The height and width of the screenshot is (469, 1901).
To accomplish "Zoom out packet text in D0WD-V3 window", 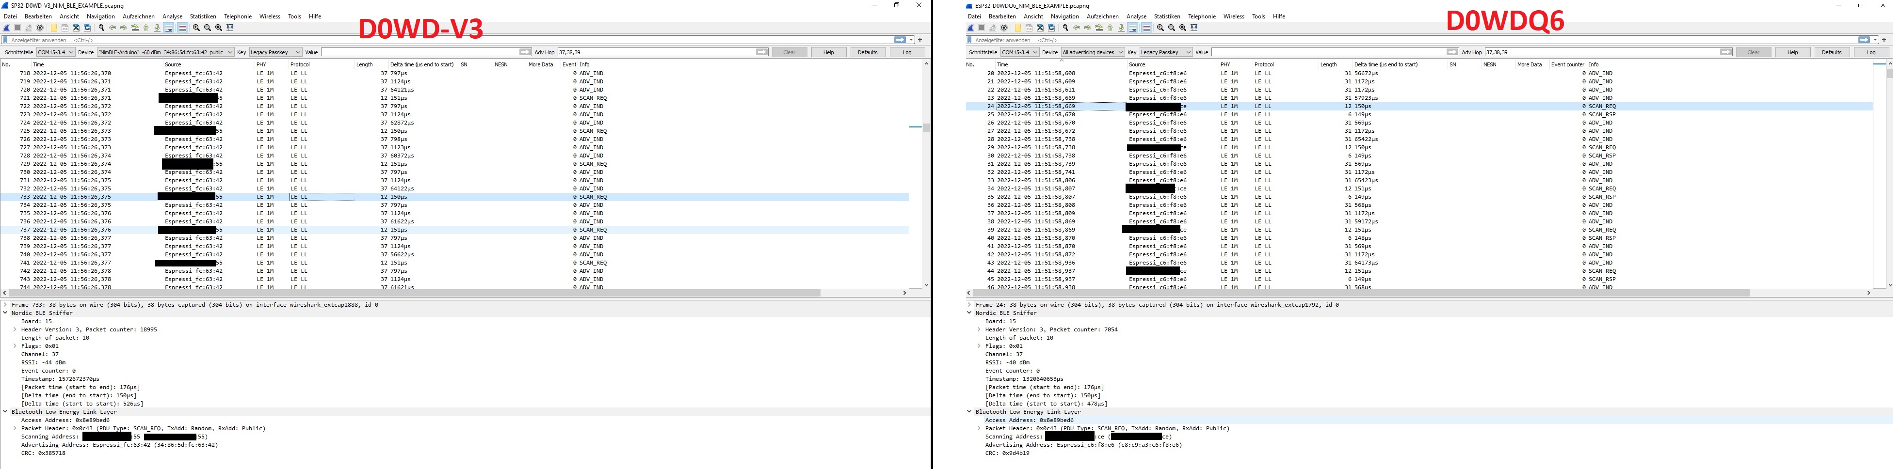I will pos(208,27).
